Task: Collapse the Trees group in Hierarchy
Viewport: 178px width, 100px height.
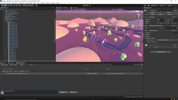Action: [6, 21]
